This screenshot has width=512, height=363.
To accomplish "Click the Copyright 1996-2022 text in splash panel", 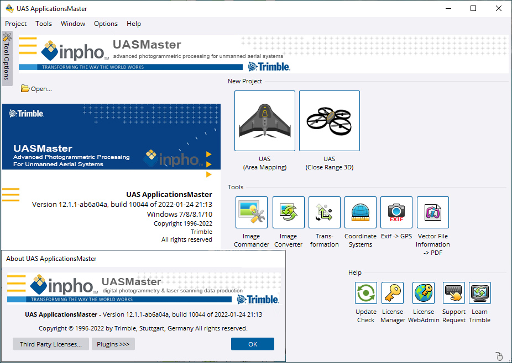I will 183,223.
